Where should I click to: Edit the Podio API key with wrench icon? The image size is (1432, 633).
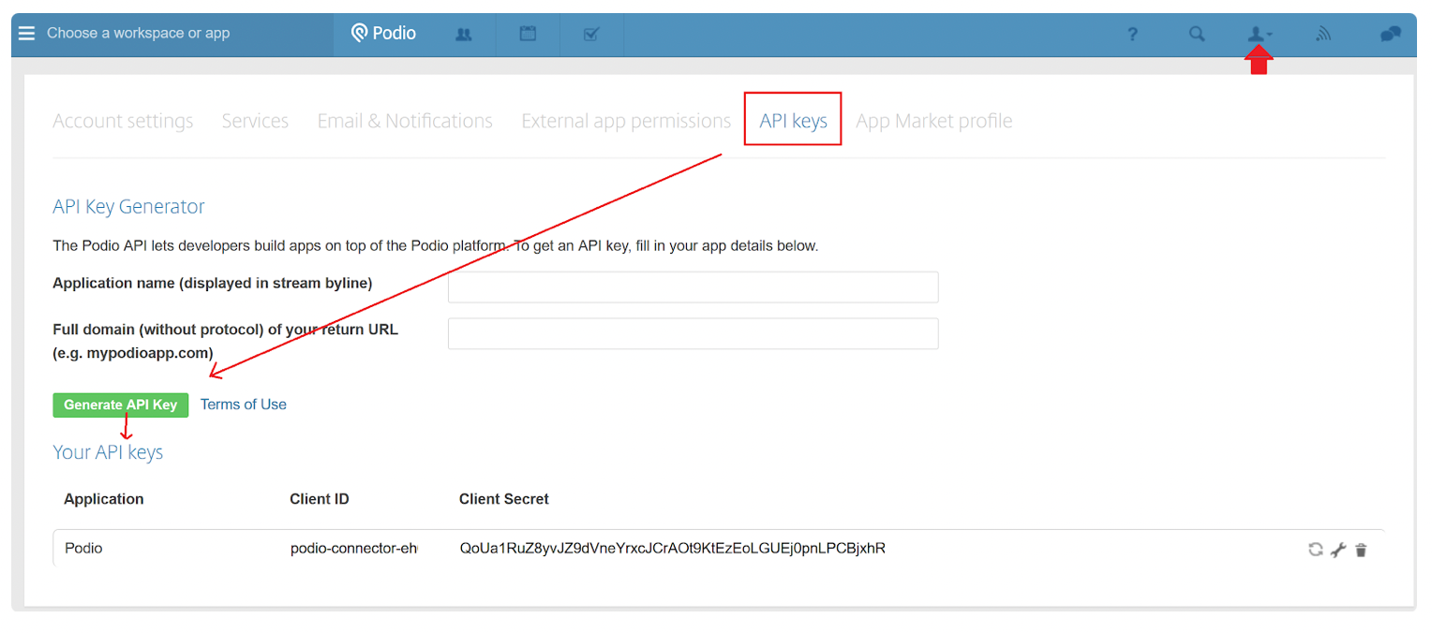[x=1338, y=550]
